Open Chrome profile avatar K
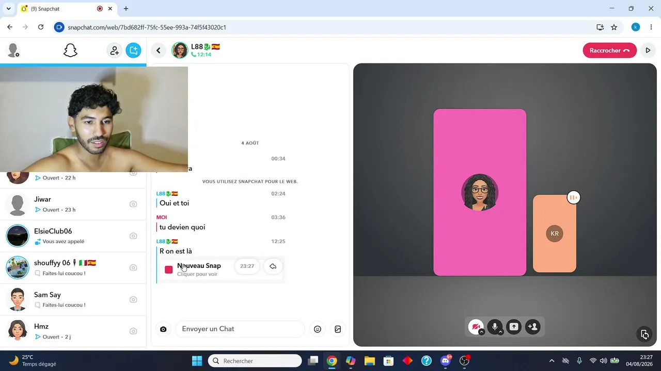661x371 pixels. click(x=636, y=27)
